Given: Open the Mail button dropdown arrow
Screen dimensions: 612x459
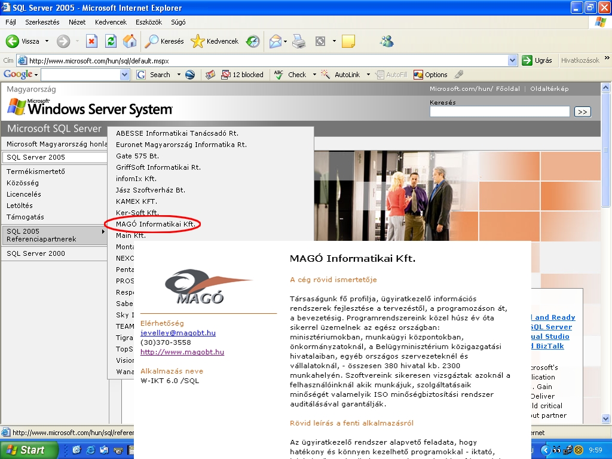Looking at the screenshot, I should (285, 41).
